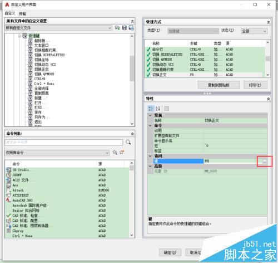Select the CAD 标准, 图层转换器 command icon
The image size is (278, 263).
[8, 226]
